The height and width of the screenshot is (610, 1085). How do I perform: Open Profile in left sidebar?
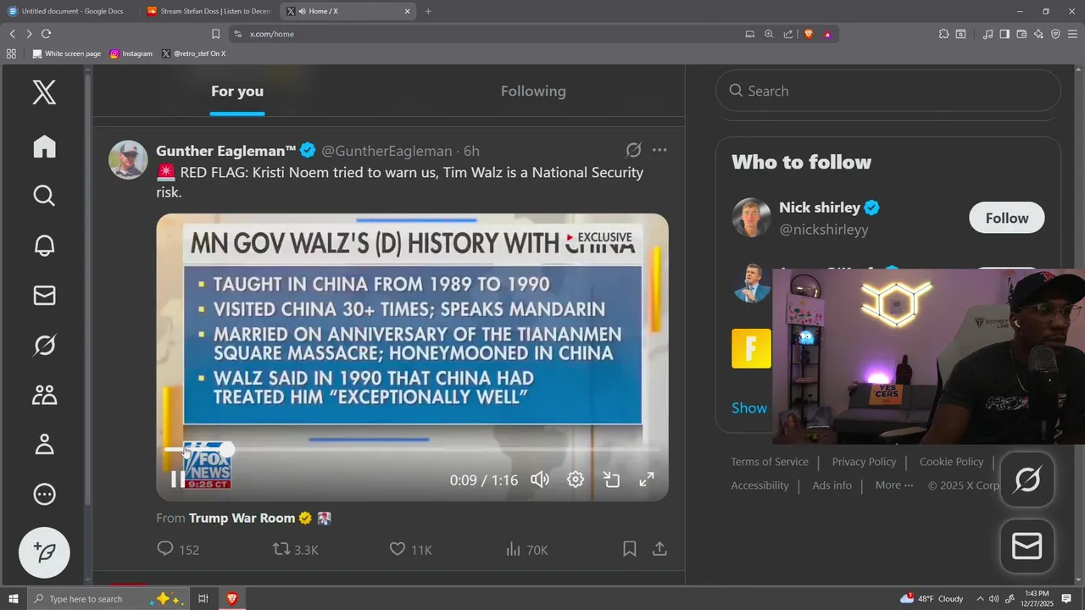coord(44,444)
